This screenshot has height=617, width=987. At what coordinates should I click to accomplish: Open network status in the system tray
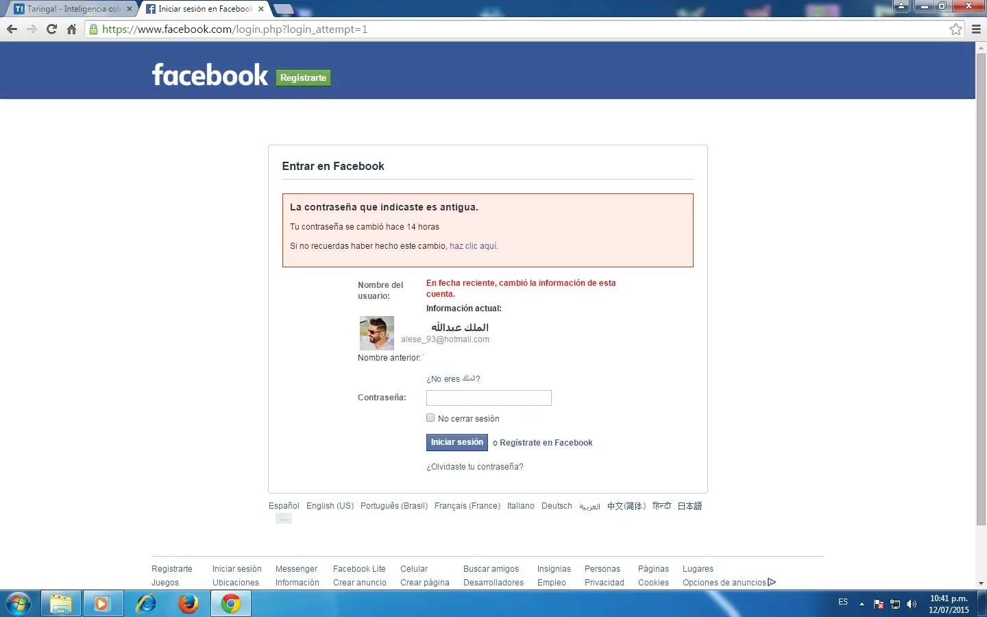point(895,604)
